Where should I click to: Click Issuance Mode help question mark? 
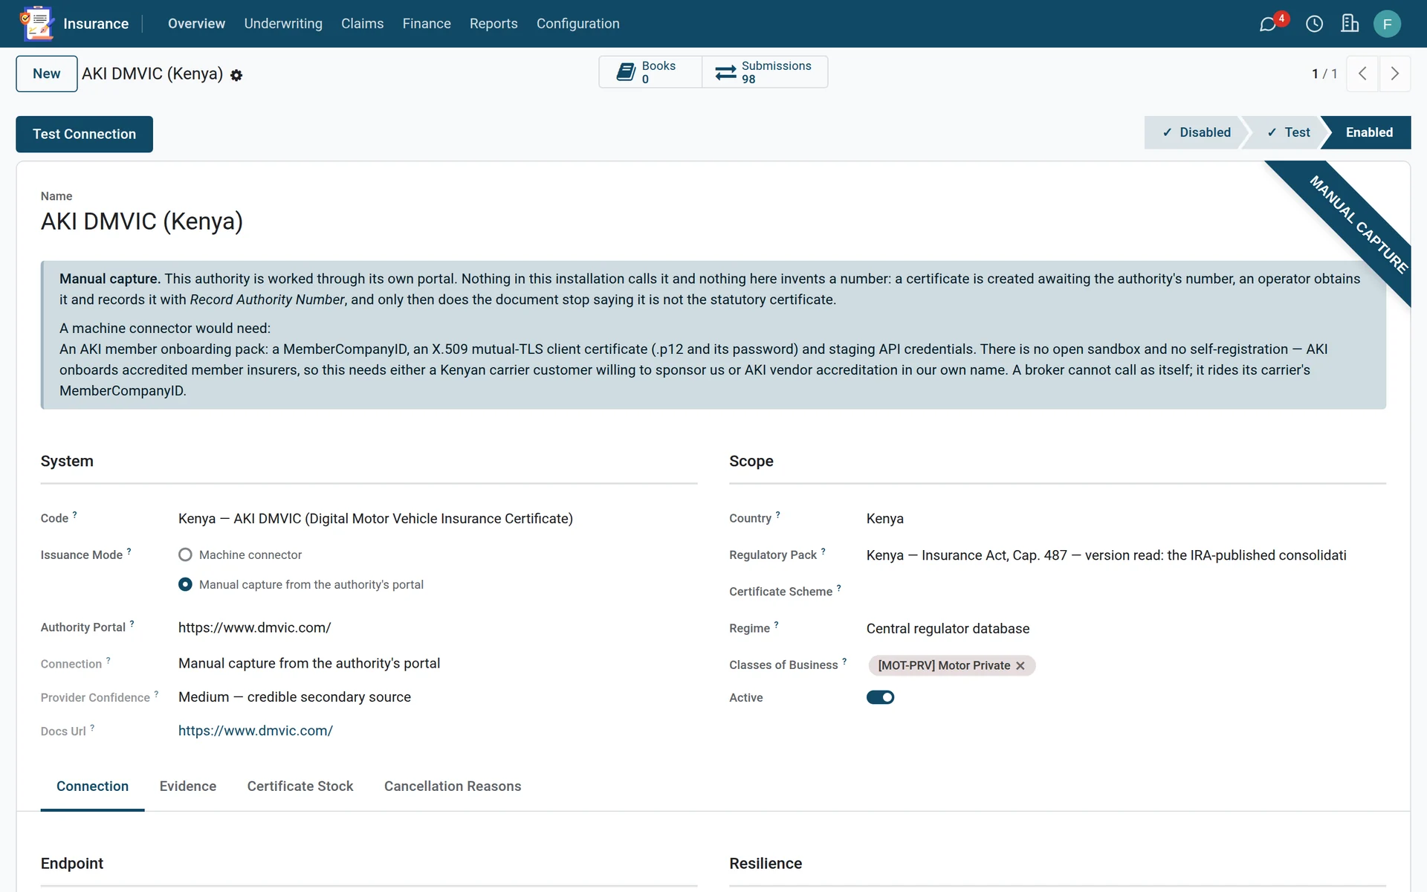pos(129,551)
